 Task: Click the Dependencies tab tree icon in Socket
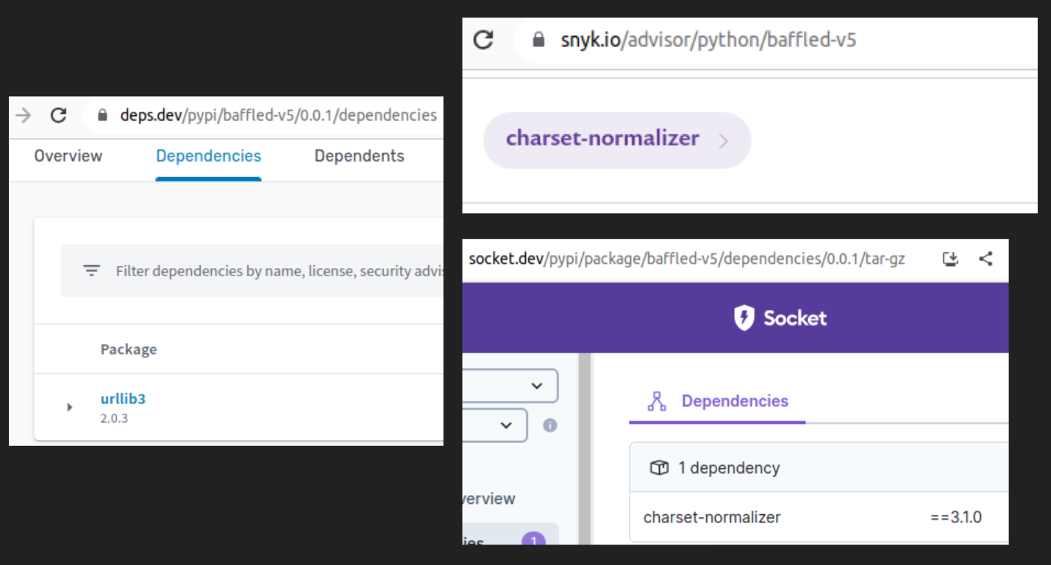[657, 401]
